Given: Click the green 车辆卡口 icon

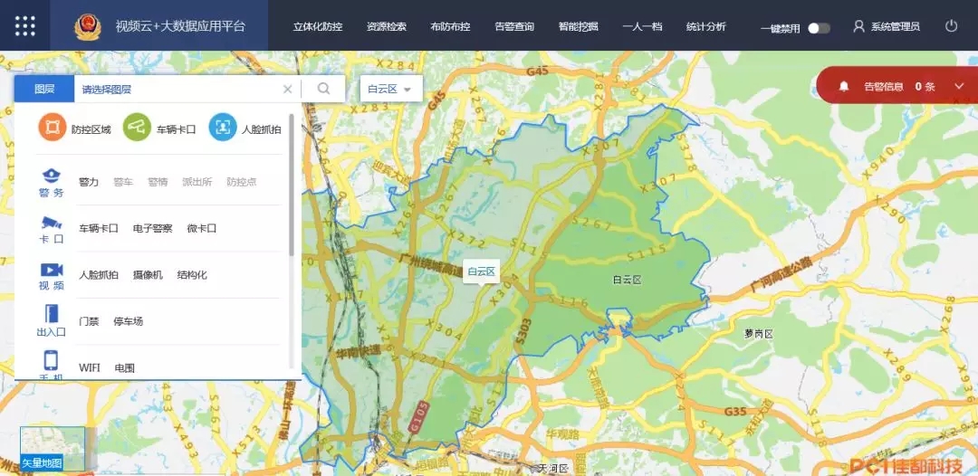Looking at the screenshot, I should (137, 129).
